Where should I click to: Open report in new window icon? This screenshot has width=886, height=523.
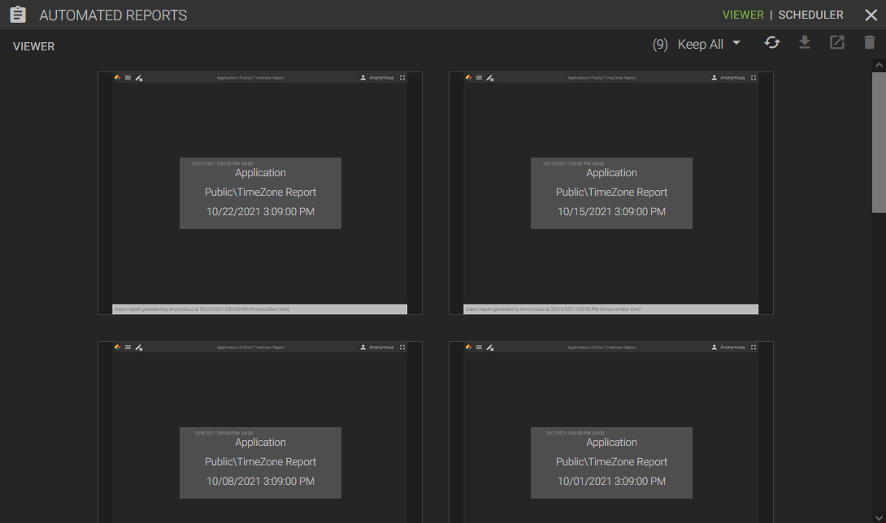837,42
